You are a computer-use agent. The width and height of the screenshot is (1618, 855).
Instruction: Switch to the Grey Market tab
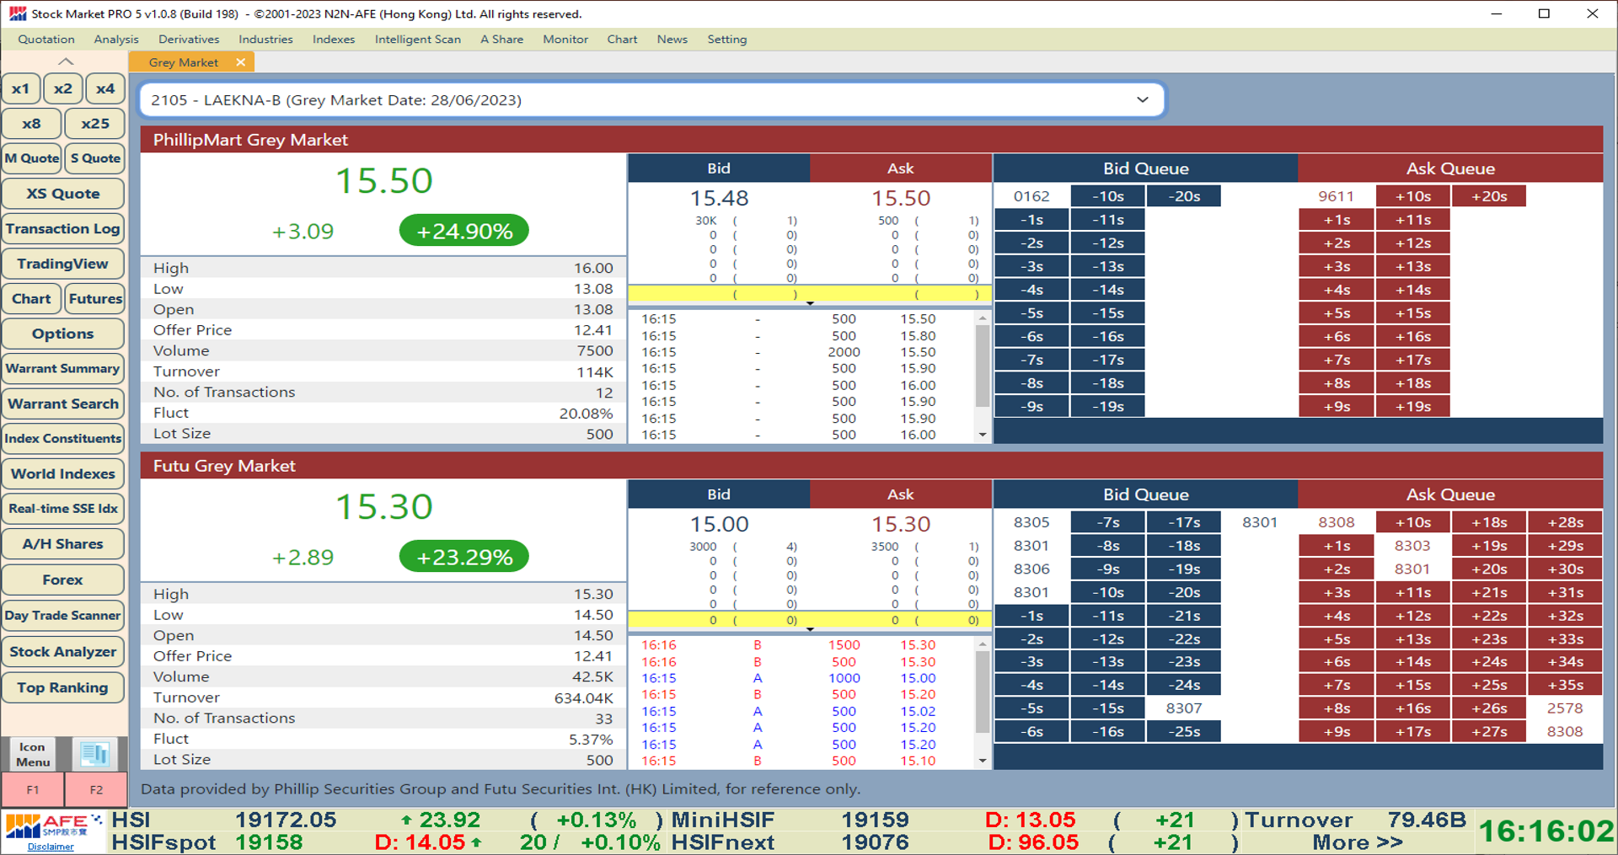tap(183, 62)
